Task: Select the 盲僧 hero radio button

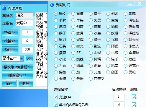Action: (x=73, y=14)
